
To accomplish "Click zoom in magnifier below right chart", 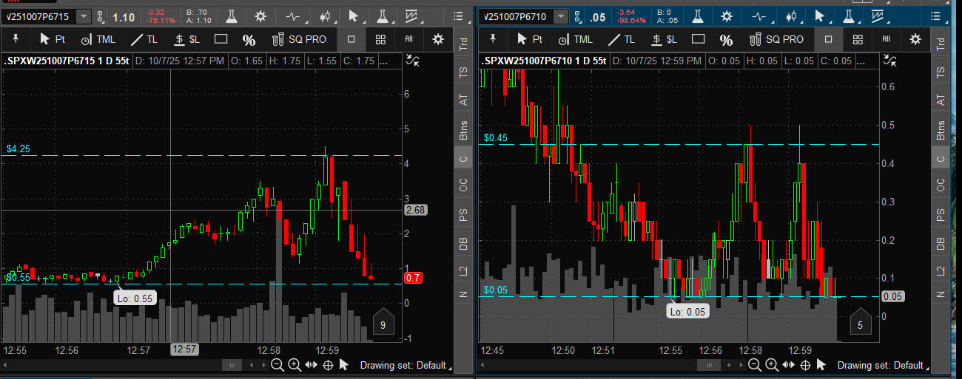I will point(772,365).
